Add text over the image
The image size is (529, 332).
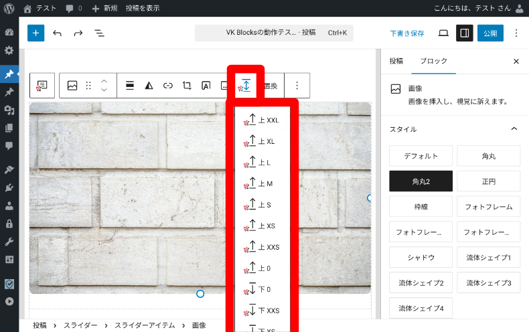pos(206,86)
